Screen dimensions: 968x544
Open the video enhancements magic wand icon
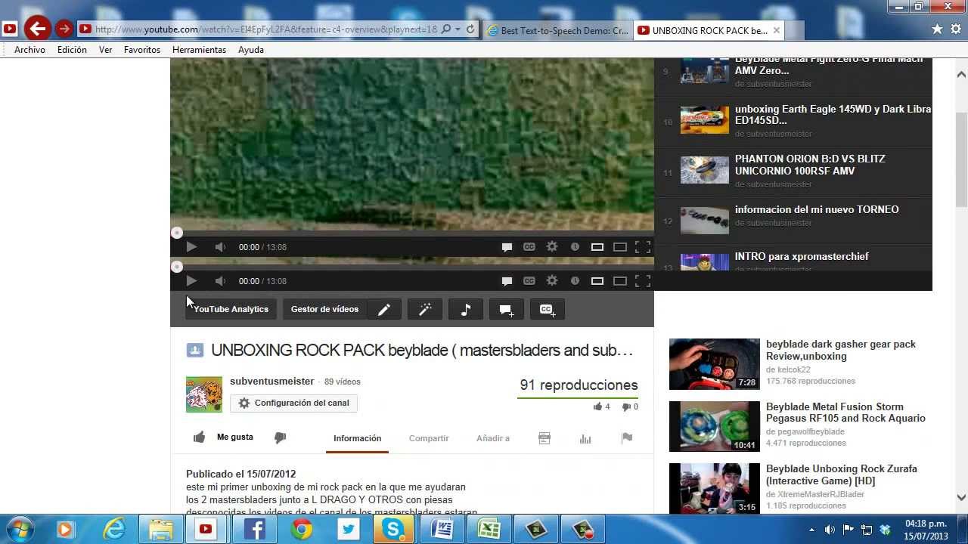coord(425,309)
